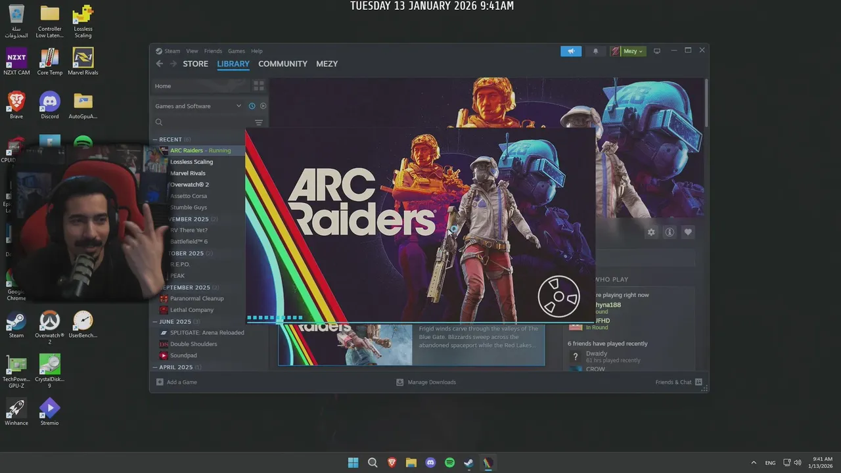Open Lossless Scaling desktop shortcut
The height and width of the screenshot is (473, 841).
pos(83,21)
